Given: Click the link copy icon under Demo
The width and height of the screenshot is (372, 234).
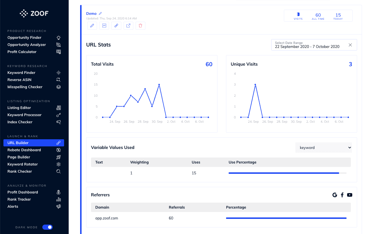Looking at the screenshot, I should 116,25.
